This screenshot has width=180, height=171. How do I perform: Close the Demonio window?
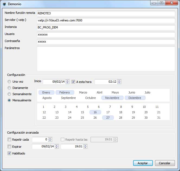click(172, 3)
